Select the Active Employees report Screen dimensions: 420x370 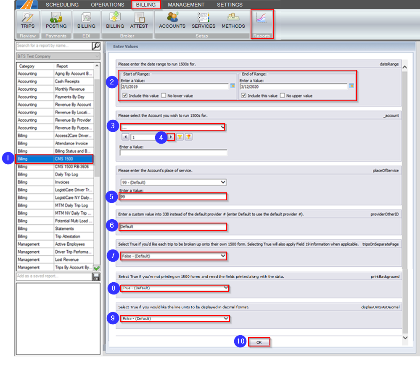(x=55, y=244)
